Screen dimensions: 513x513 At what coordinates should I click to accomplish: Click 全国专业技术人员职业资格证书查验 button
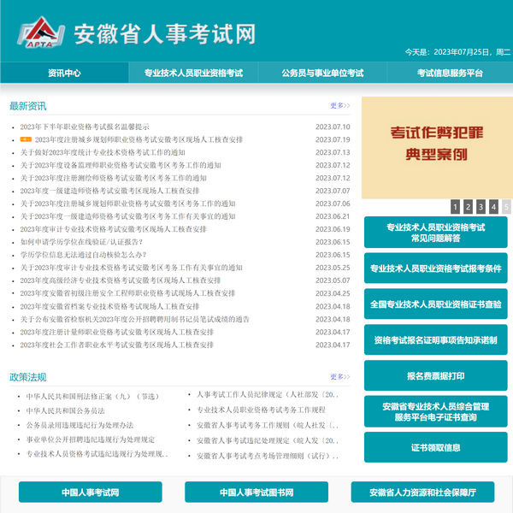tap(436, 304)
